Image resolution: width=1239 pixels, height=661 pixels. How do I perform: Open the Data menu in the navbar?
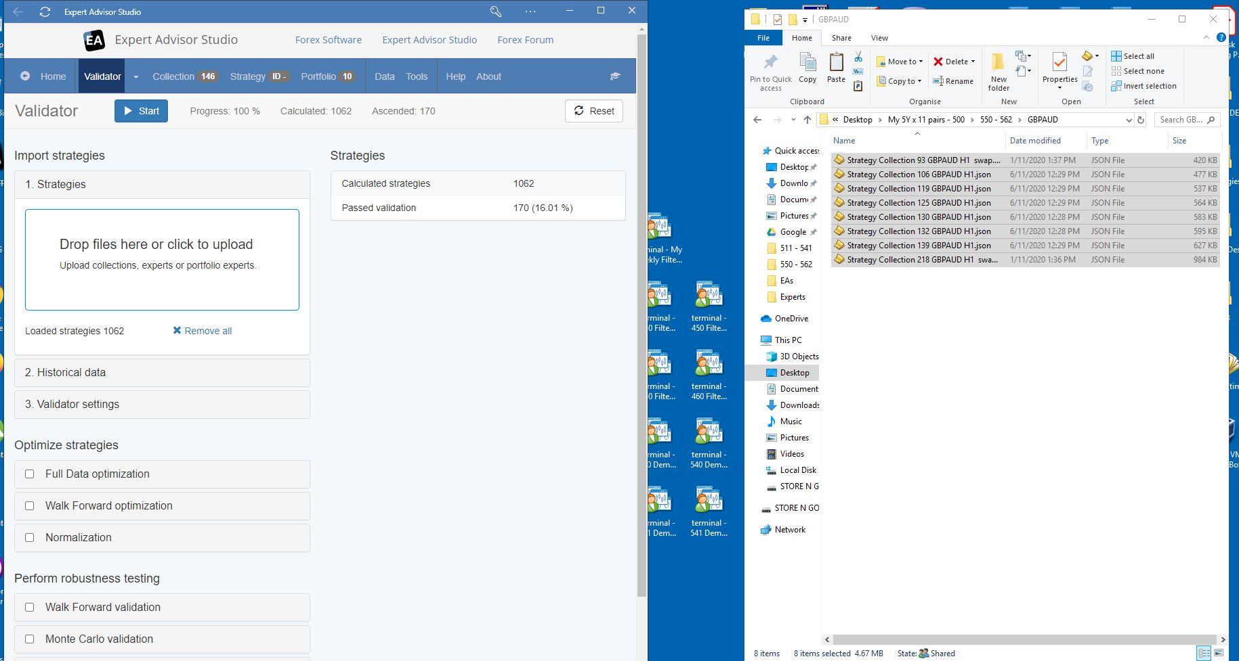(x=384, y=76)
